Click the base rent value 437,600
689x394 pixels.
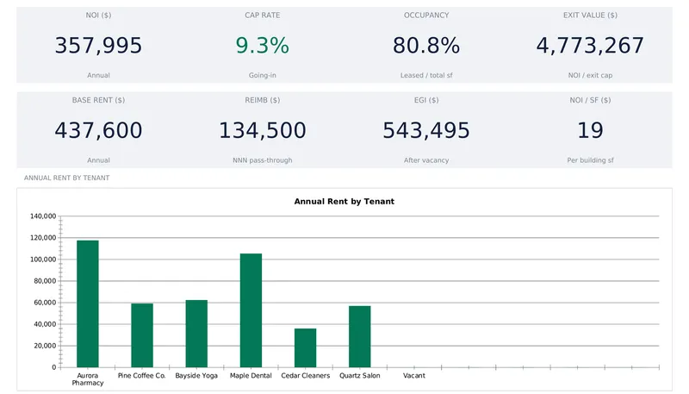[98, 130]
